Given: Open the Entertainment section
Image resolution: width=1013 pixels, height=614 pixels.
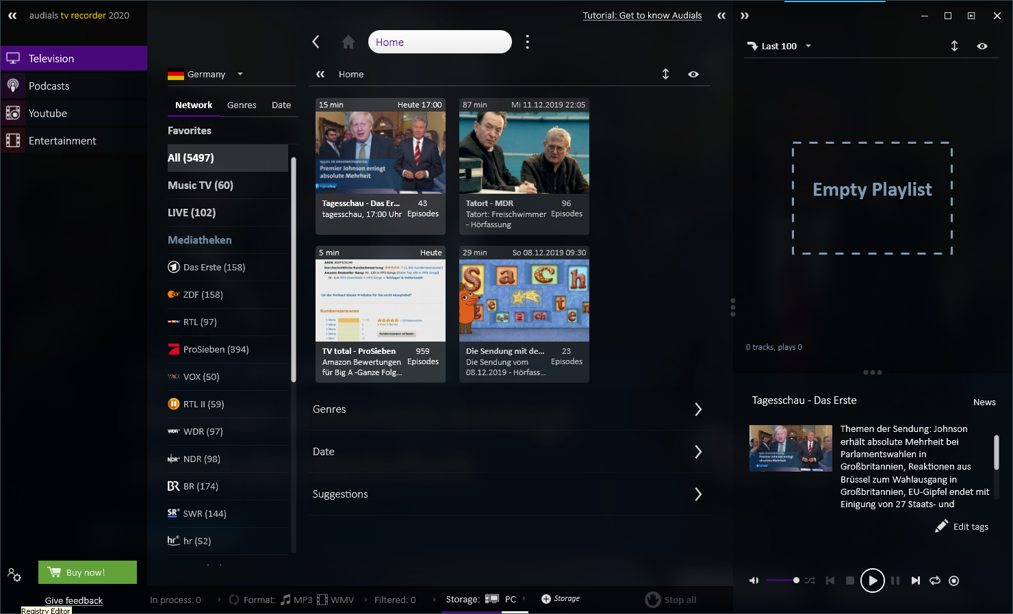Looking at the screenshot, I should point(73,140).
